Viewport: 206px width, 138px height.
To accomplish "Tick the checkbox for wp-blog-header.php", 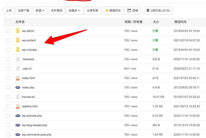I will coord(8,125).
